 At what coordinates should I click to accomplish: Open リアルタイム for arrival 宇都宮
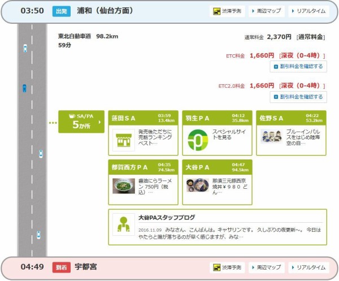pyautogui.click(x=308, y=267)
